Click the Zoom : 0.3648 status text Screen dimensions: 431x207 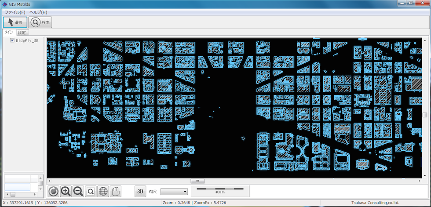pos(176,203)
